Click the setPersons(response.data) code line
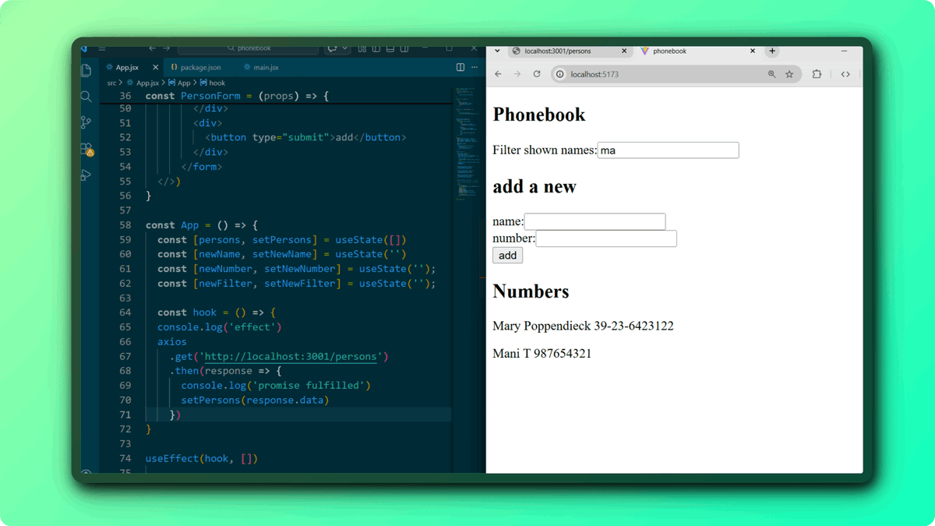Image resolution: width=935 pixels, height=526 pixels. pos(255,400)
